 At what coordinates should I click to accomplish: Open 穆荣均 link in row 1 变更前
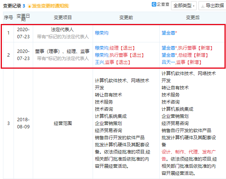pyautogui.click(x=102, y=33)
